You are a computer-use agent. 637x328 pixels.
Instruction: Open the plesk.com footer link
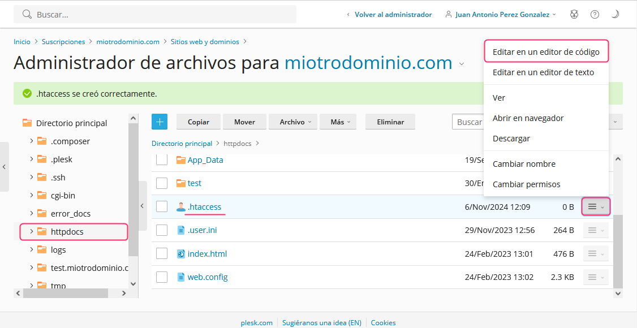tap(256, 323)
